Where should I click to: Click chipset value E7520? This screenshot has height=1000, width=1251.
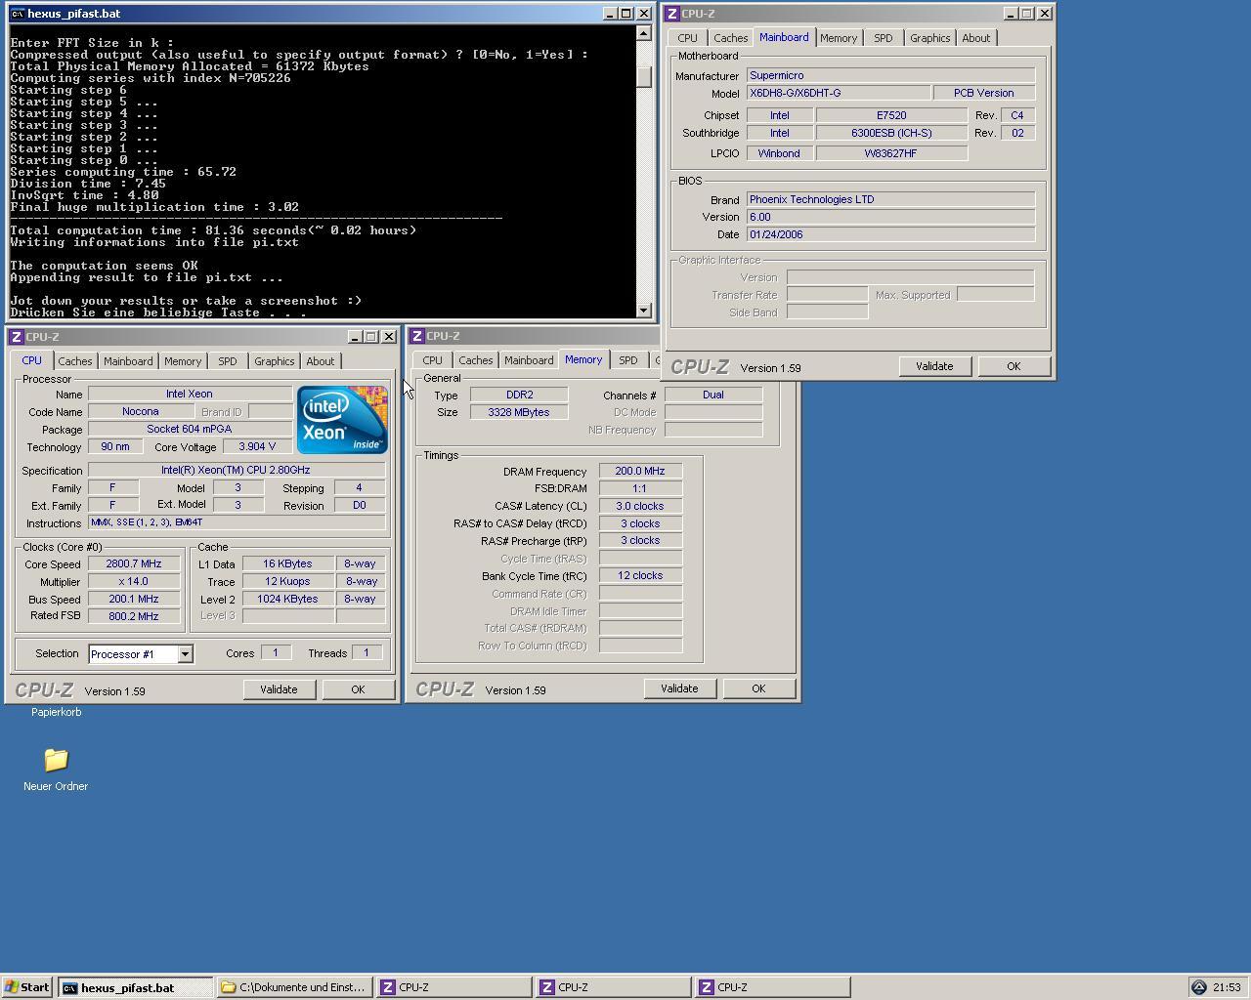[891, 115]
